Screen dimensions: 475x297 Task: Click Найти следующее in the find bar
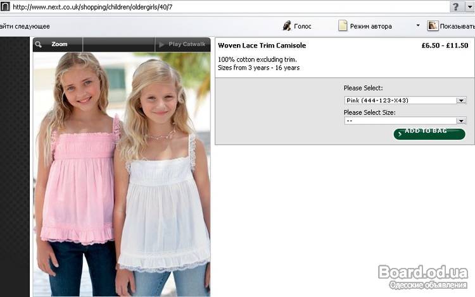(x=25, y=26)
